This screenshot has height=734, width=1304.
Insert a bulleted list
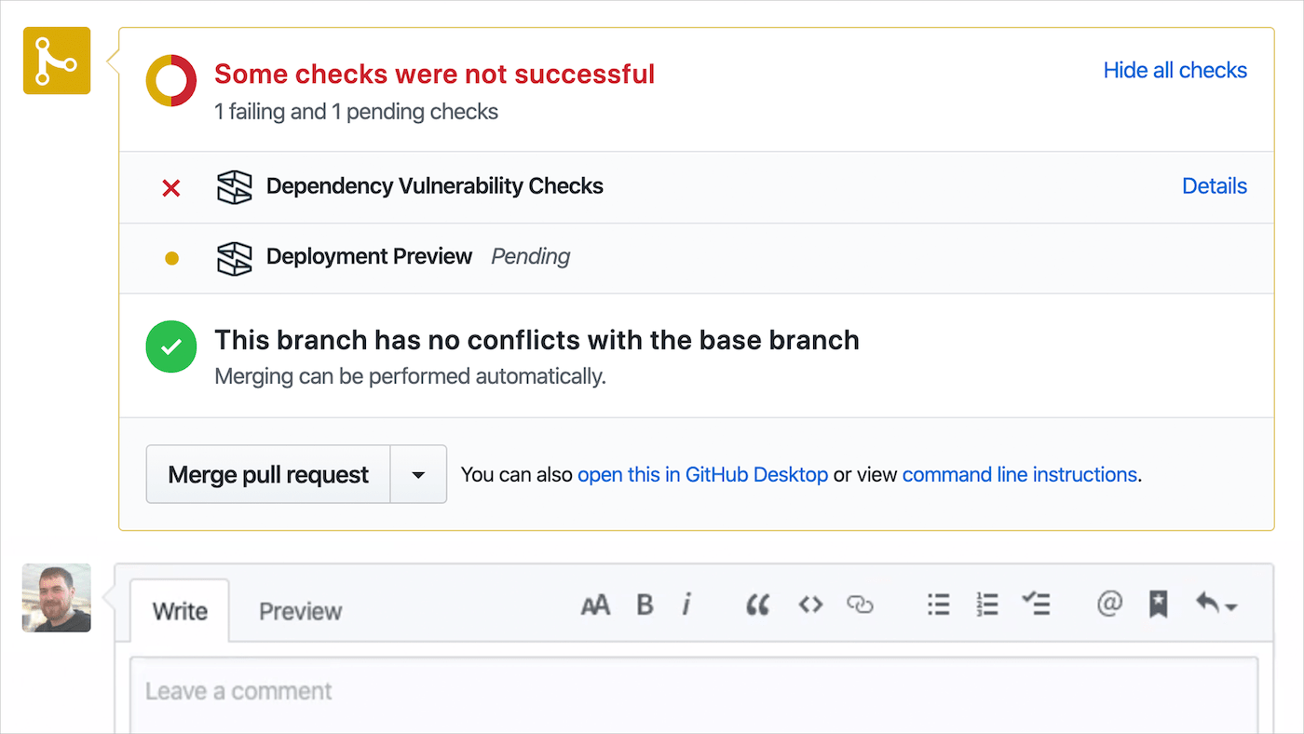pos(939,605)
